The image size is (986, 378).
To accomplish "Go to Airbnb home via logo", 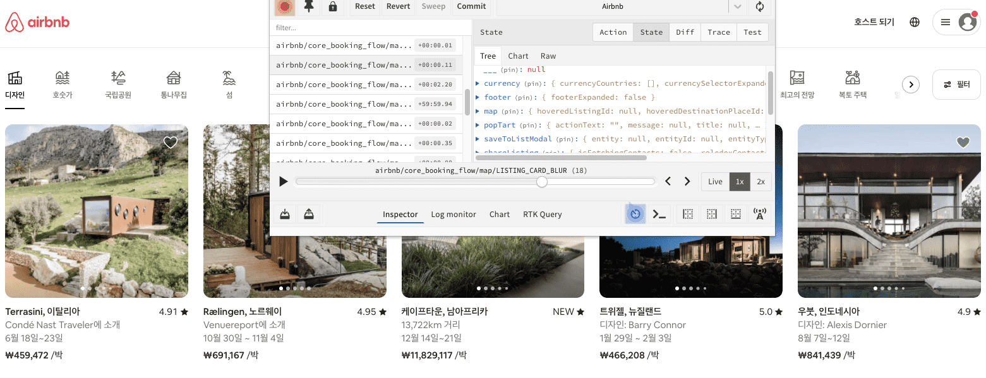I will pos(37,22).
